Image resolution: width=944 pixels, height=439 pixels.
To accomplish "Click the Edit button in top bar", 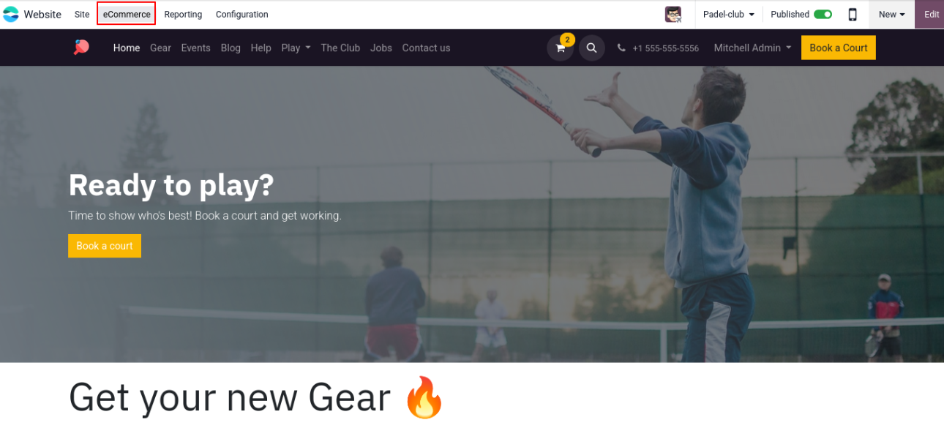I will pos(931,14).
